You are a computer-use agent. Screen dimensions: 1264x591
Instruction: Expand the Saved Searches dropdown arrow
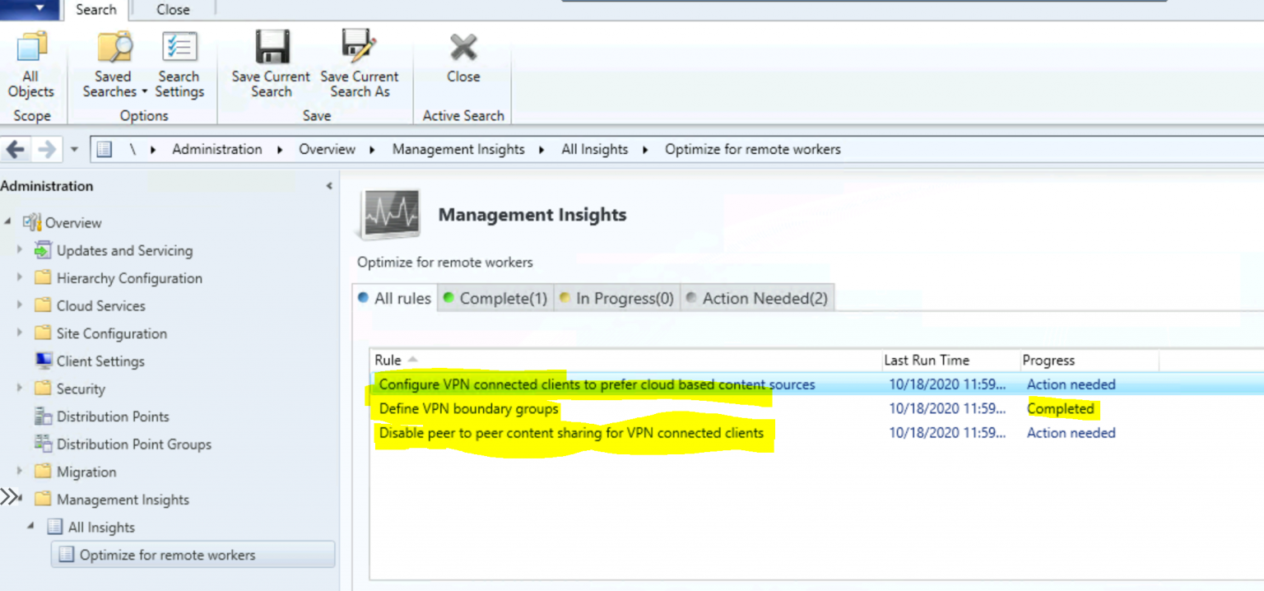coord(144,91)
